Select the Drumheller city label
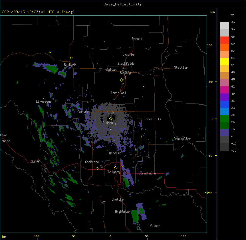 182,139
